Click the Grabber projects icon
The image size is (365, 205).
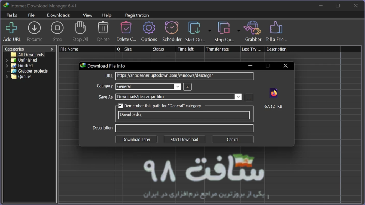(x=14, y=71)
